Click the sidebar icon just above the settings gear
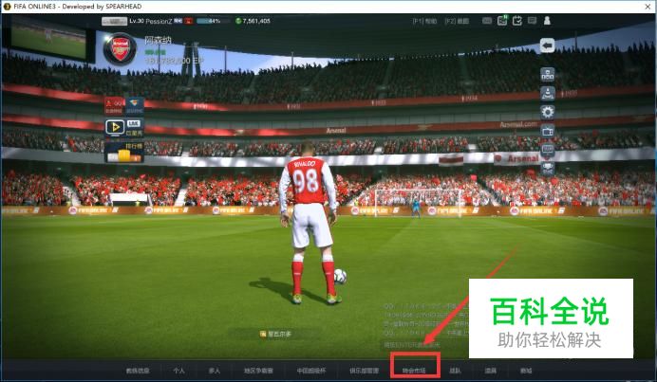Screen dimensions: 657x382 pos(547,94)
